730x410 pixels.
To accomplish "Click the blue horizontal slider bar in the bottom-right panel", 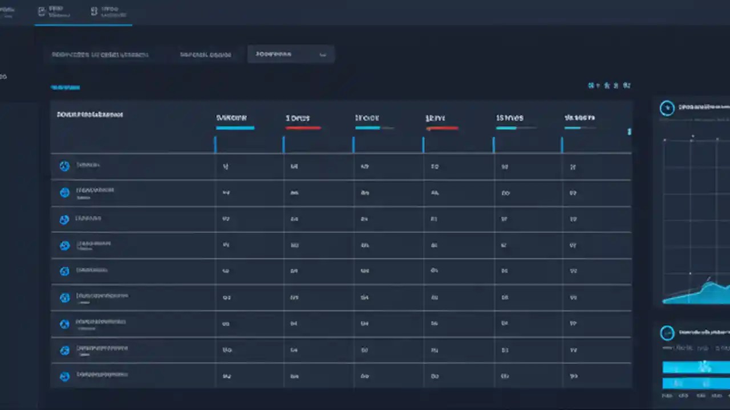I will [x=696, y=367].
